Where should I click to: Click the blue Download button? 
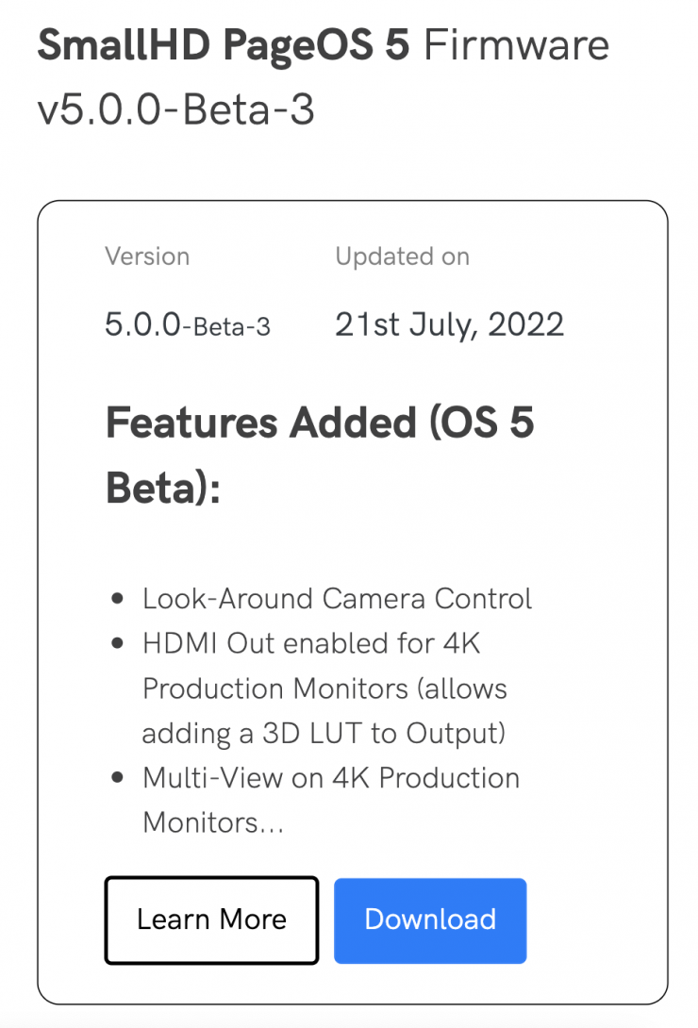click(x=430, y=920)
